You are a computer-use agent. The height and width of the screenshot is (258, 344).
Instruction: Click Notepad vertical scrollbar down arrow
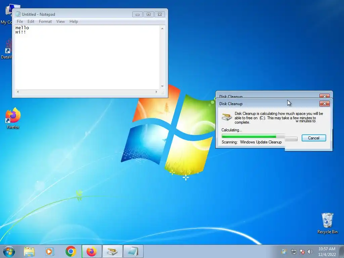pyautogui.click(x=162, y=86)
